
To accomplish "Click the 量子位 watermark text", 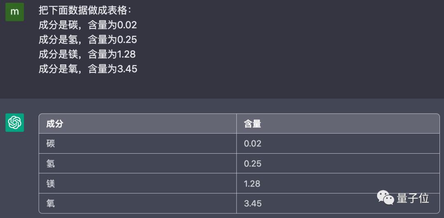I will 413,198.
